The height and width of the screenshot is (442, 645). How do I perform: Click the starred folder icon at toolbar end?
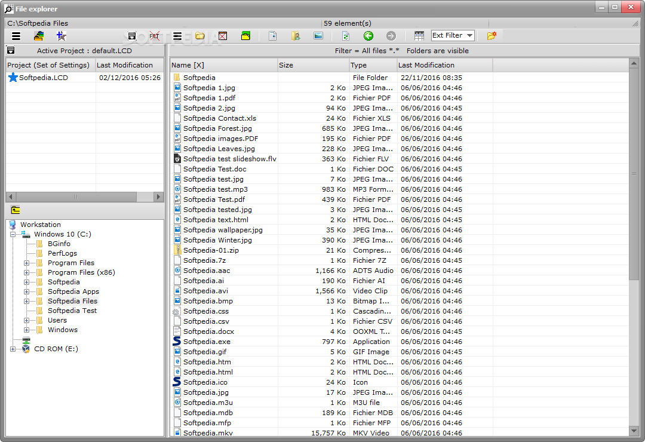(x=492, y=36)
